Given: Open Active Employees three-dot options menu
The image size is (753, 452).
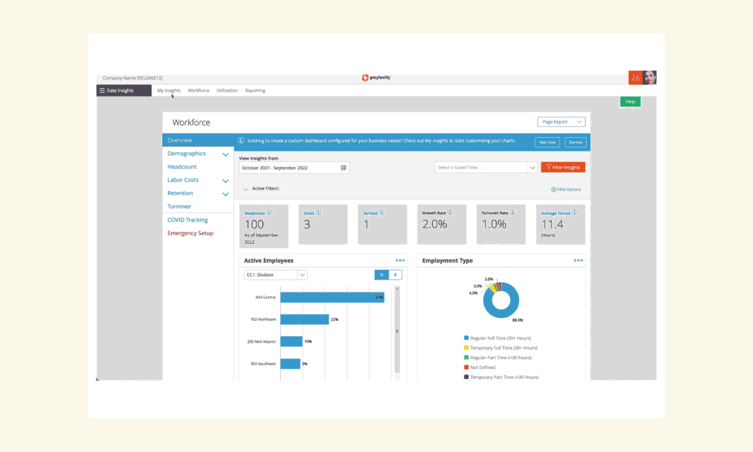Looking at the screenshot, I should (x=400, y=261).
